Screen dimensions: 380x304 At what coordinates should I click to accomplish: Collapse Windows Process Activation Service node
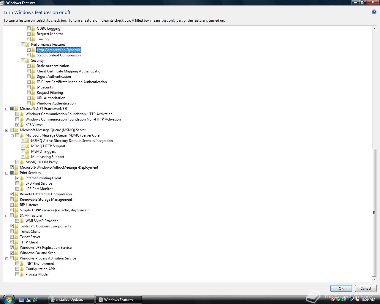7,259
